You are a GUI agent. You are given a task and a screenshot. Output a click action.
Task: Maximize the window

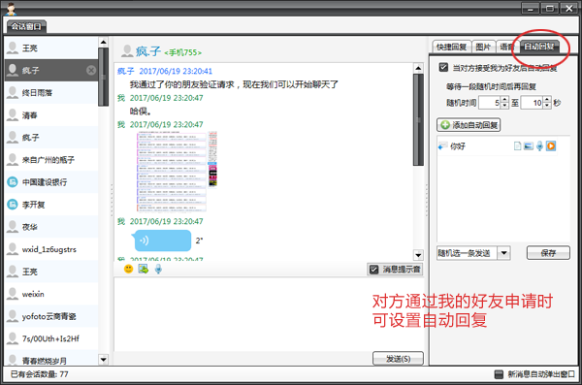[x=550, y=8]
